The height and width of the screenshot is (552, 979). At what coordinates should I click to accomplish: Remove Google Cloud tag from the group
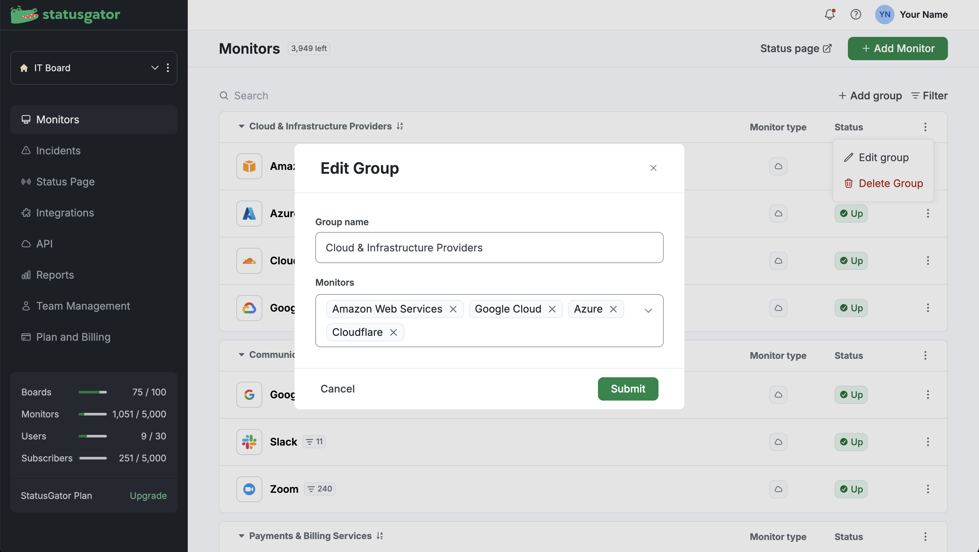click(x=552, y=309)
